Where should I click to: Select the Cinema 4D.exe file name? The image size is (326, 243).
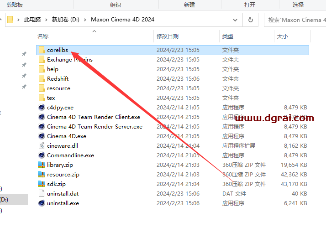tap(67, 136)
